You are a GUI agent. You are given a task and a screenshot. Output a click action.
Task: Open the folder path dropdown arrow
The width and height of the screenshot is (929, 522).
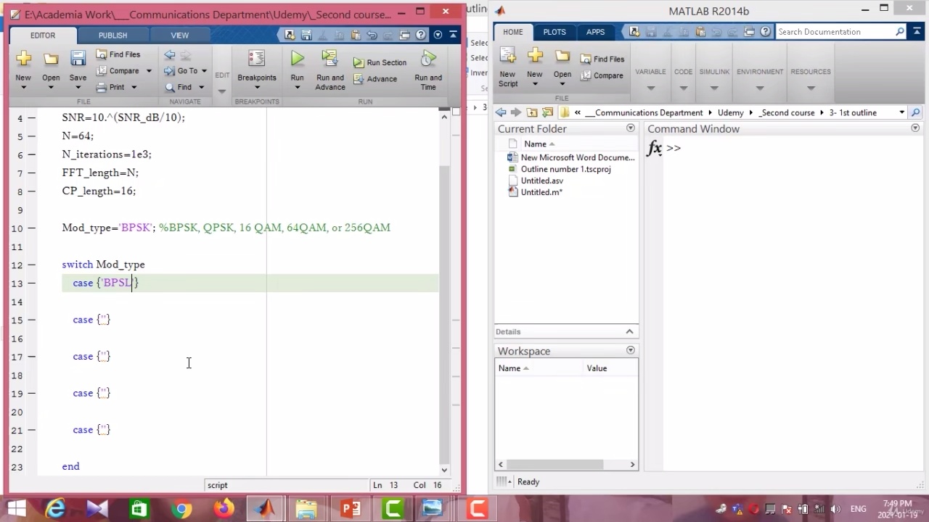(x=901, y=112)
